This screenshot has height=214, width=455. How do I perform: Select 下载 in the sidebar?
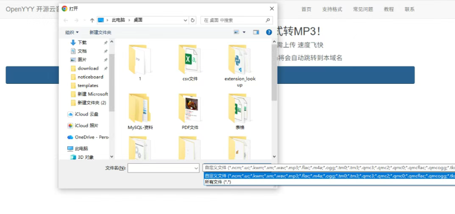[x=82, y=42]
